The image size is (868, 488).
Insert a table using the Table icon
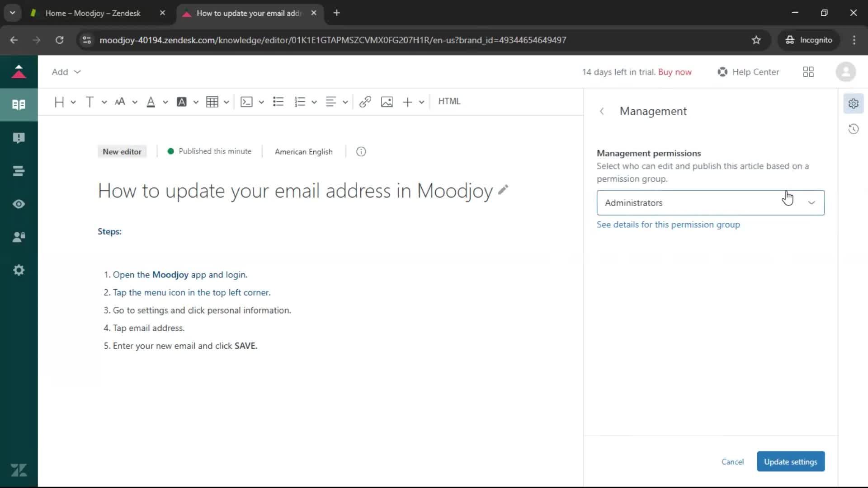tap(212, 102)
